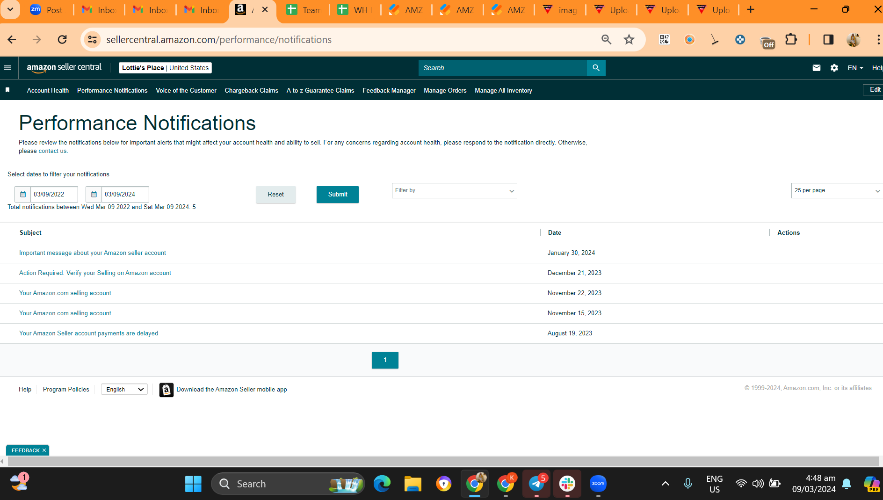Click the Reset button
Image resolution: width=883 pixels, height=500 pixels.
click(276, 195)
